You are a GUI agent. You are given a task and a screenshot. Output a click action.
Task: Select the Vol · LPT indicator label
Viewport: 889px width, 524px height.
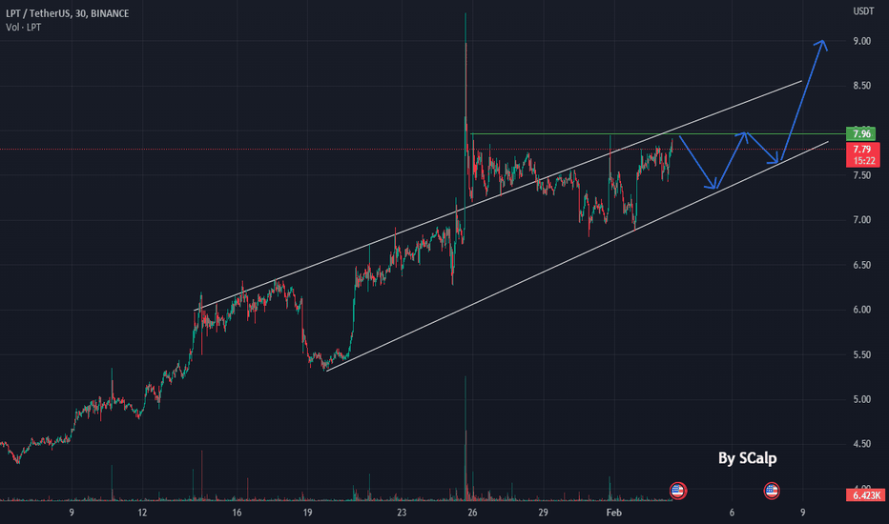click(23, 28)
